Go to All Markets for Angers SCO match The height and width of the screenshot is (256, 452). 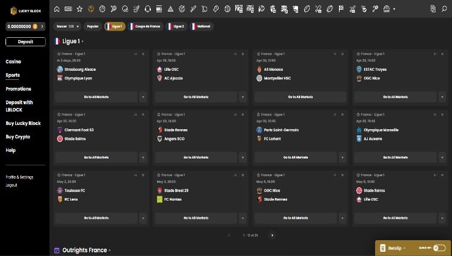point(196,157)
